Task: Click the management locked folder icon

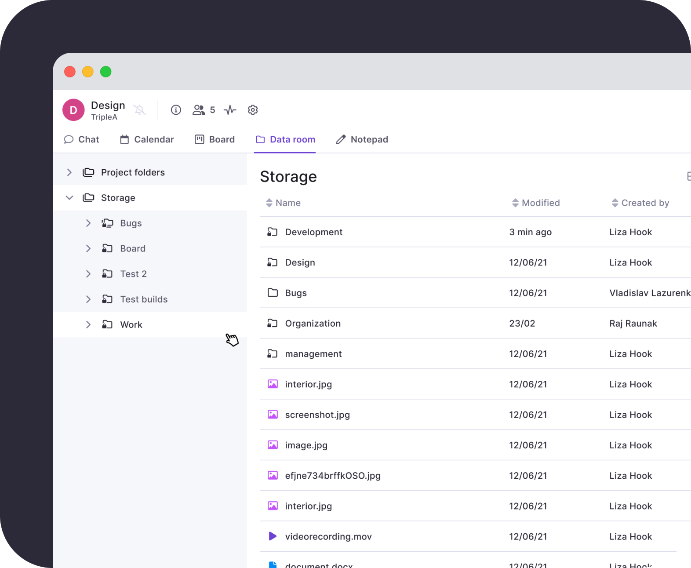Action: 273,353
